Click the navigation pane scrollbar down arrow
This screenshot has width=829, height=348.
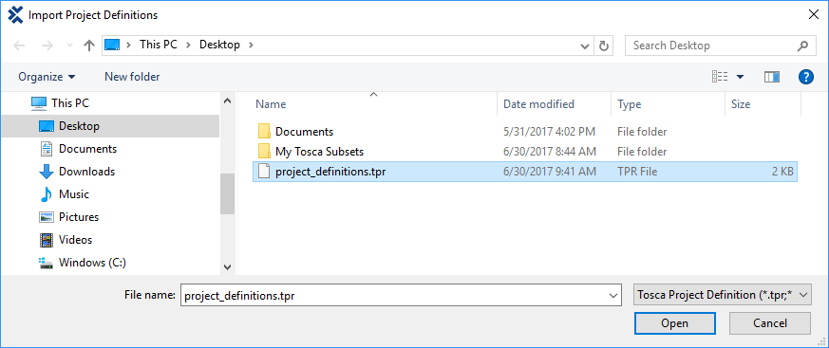[x=227, y=267]
